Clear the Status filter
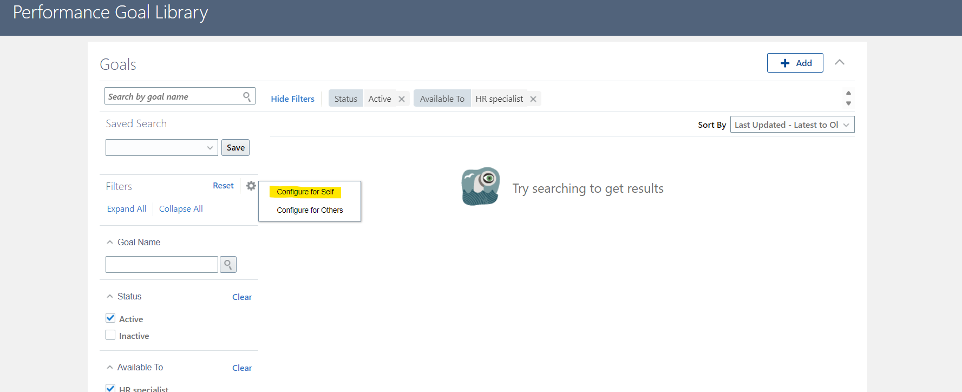The height and width of the screenshot is (392, 962). 242,297
